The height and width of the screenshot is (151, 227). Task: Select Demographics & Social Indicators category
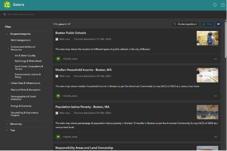23,98
